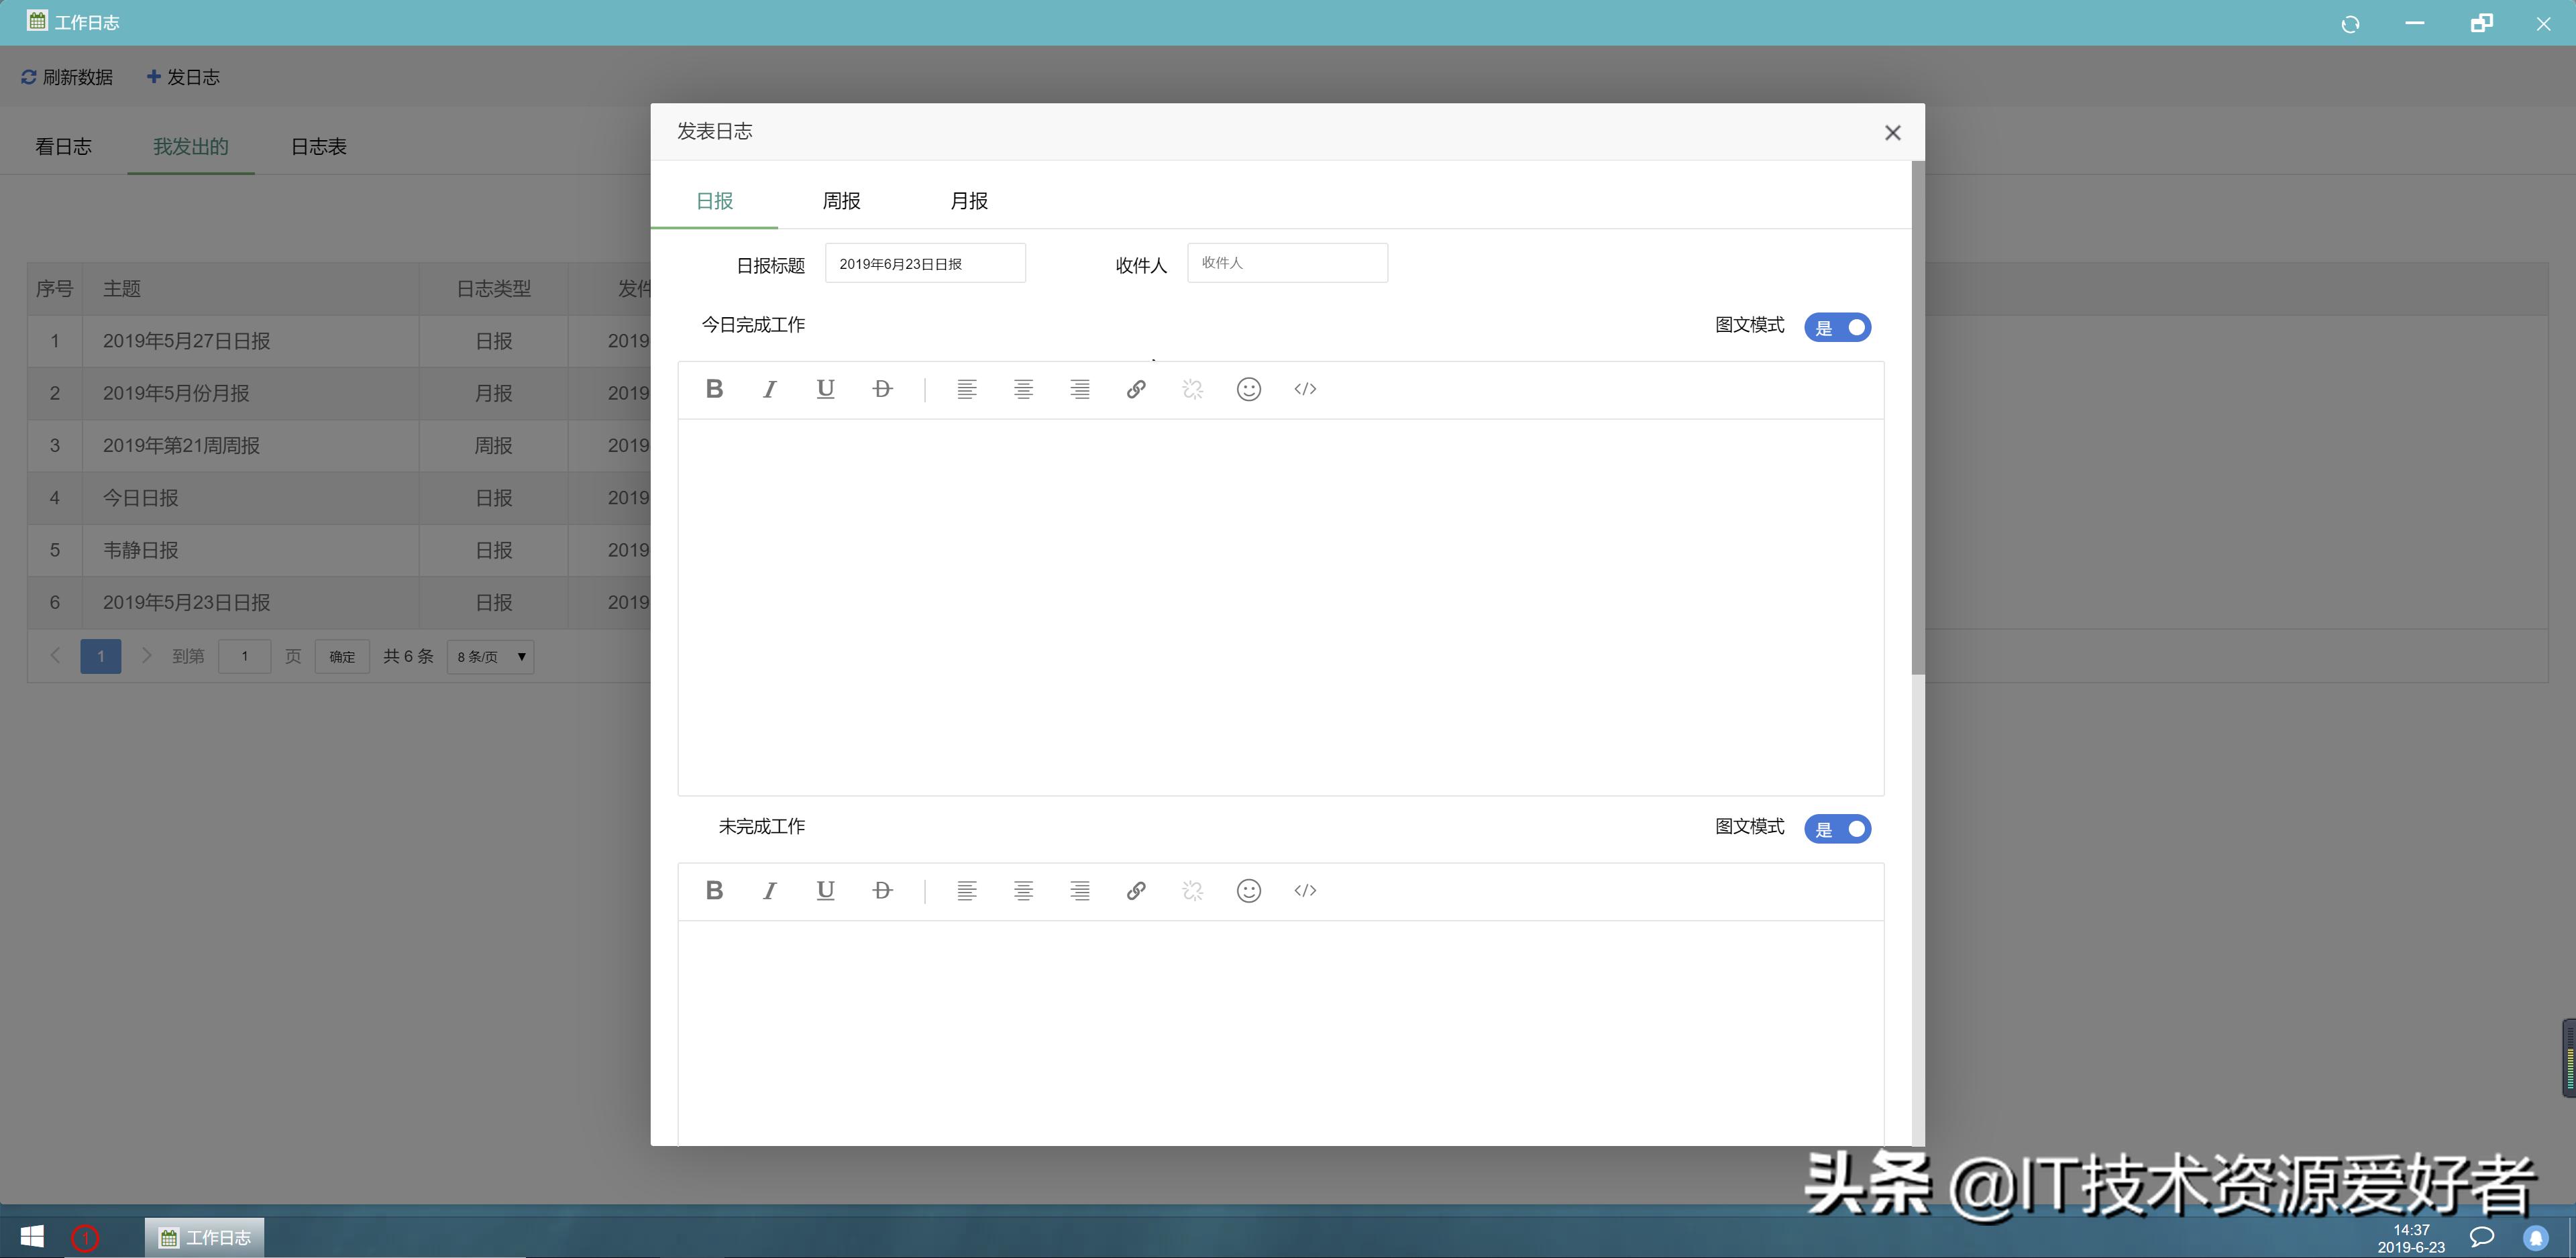Open the 8条/页 page size dropdown

[x=489, y=656]
